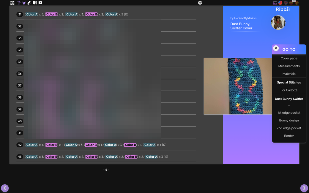Select the pen annotation tool
The width and height of the screenshot is (309, 193).
click(29, 3)
